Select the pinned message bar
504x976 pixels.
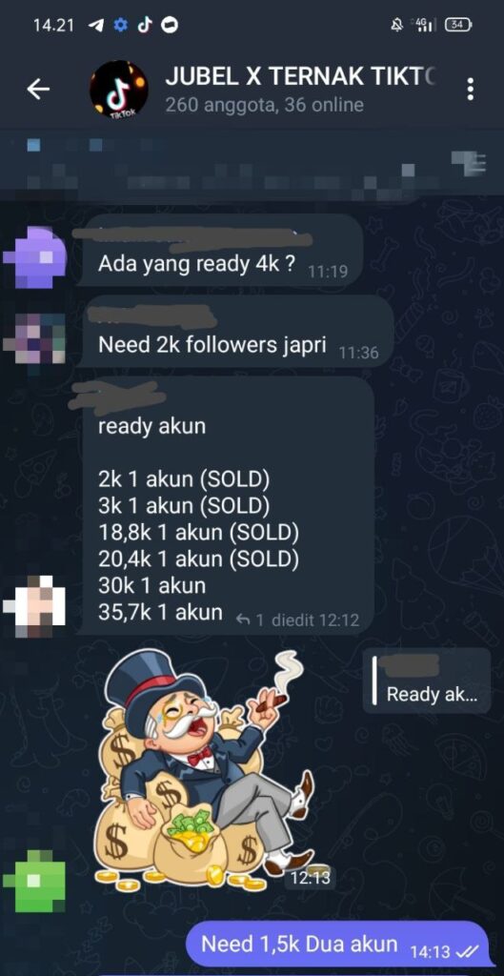(x=252, y=164)
